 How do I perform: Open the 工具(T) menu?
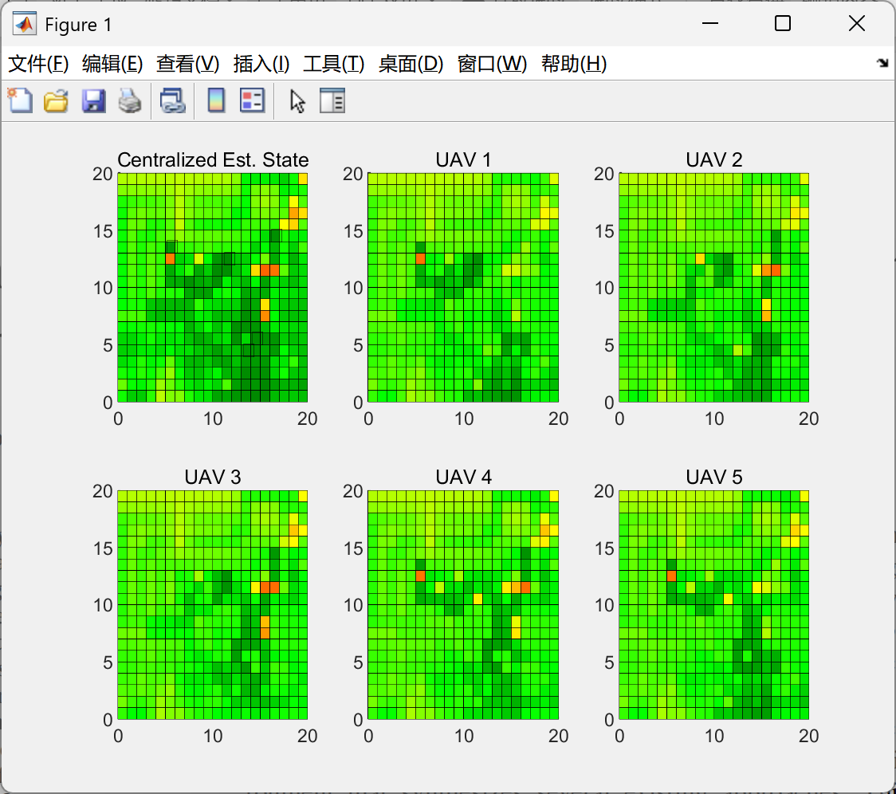(334, 64)
